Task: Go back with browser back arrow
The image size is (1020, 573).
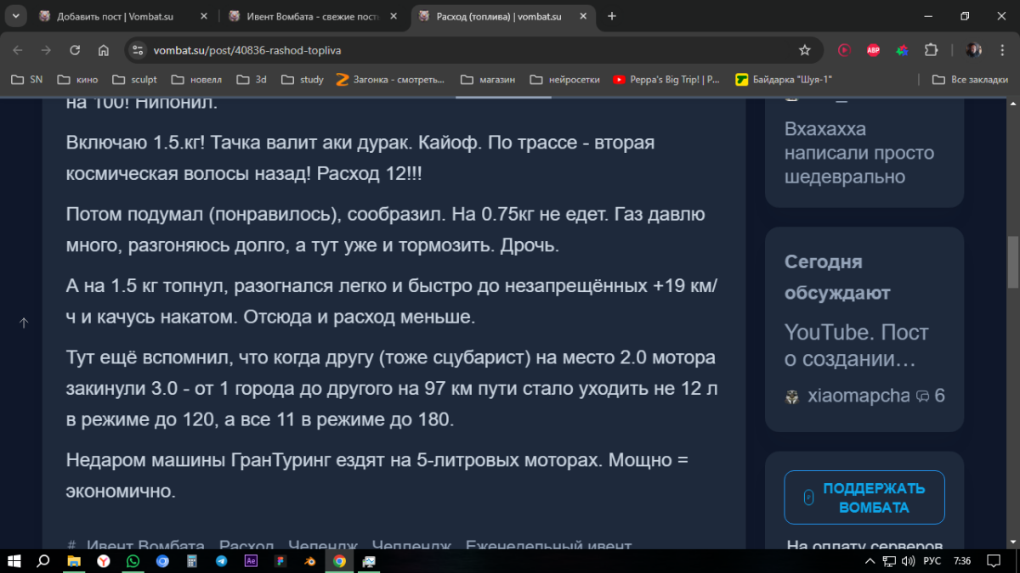Action: tap(19, 50)
